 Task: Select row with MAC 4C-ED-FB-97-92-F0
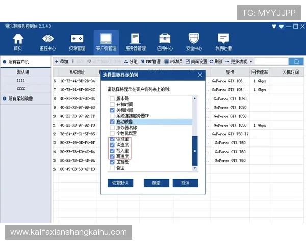(78, 125)
